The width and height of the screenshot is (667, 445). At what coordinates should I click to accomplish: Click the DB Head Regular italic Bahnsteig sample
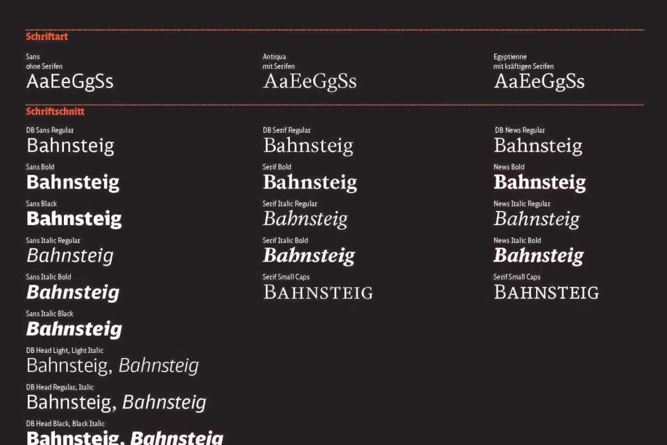[164, 403]
